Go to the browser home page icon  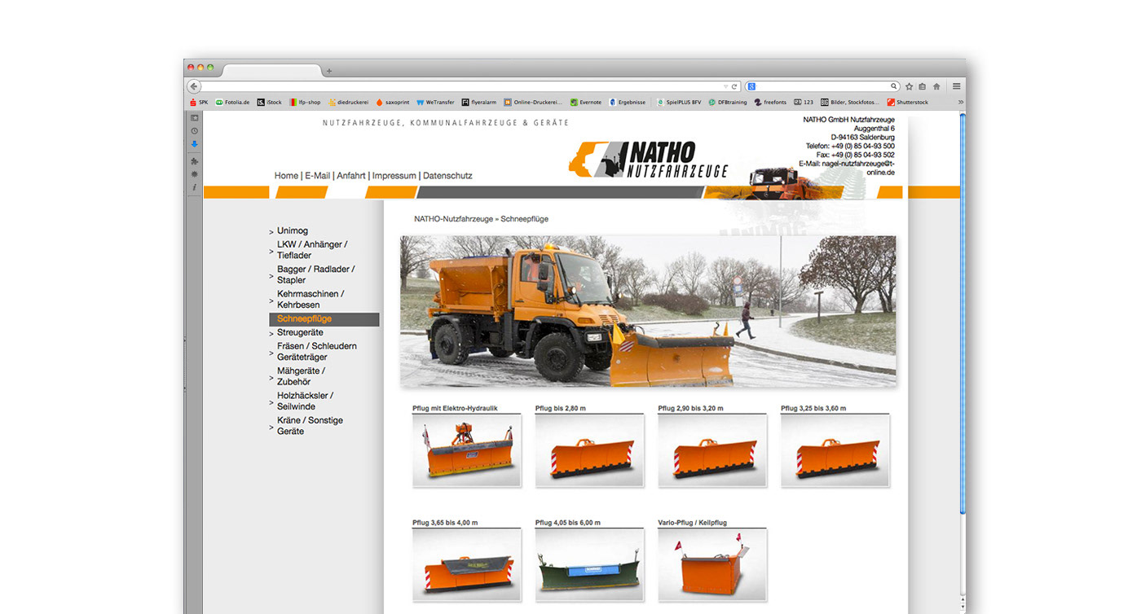point(936,86)
